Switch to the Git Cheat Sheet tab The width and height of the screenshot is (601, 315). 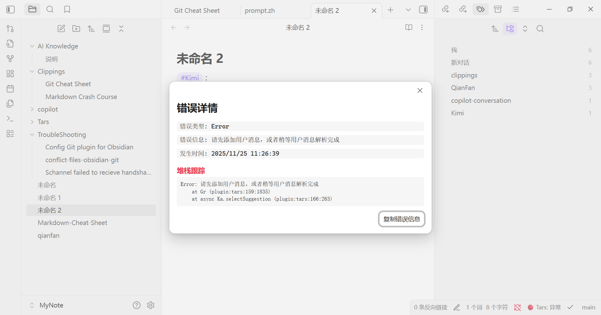[197, 11]
